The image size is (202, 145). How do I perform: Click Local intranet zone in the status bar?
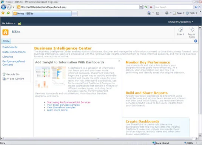161,143
